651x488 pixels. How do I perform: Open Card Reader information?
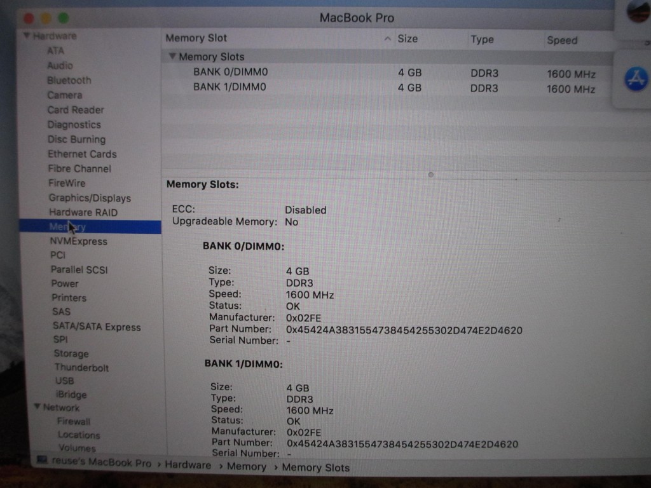tap(76, 110)
